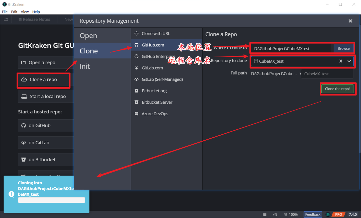Select Clone with URL tab
The width and height of the screenshot is (361, 218).
[155, 33]
